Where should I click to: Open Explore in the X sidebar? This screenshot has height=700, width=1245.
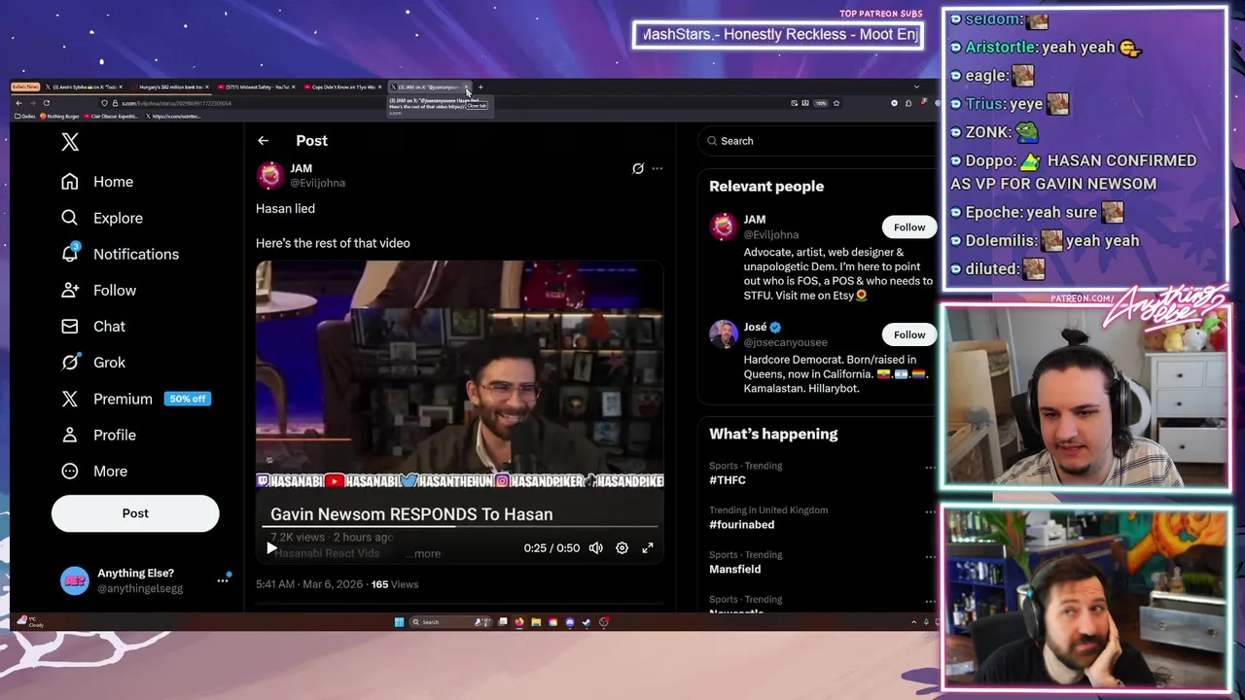(x=102, y=218)
